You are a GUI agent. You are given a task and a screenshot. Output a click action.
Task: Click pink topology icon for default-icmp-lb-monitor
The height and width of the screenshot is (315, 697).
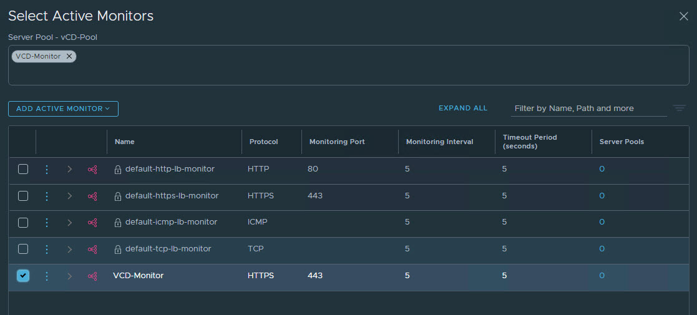tap(92, 223)
